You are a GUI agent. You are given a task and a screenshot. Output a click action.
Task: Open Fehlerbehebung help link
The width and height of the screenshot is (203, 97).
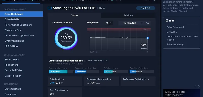(x=175, y=44)
